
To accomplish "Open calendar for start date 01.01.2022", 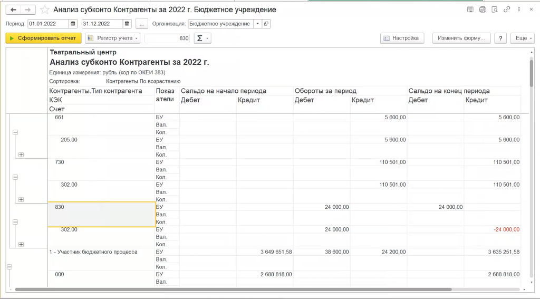I will click(73, 24).
